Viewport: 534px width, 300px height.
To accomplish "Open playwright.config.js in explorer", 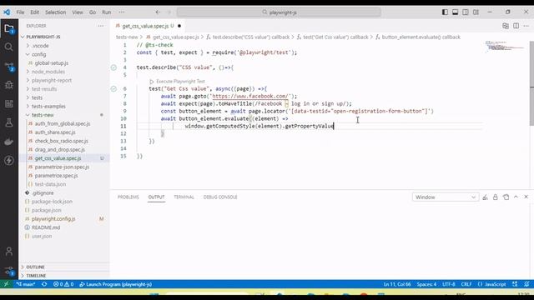I will [53, 219].
